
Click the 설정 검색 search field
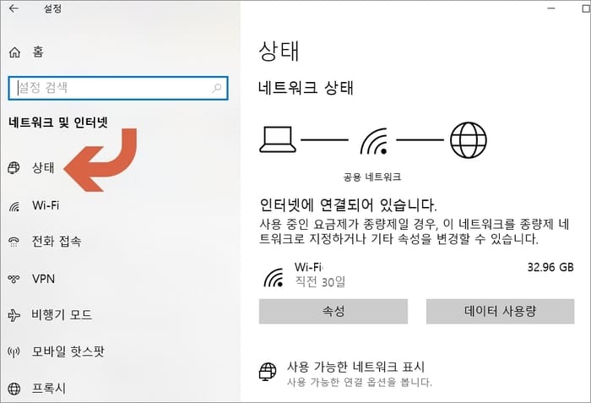pyautogui.click(x=118, y=89)
